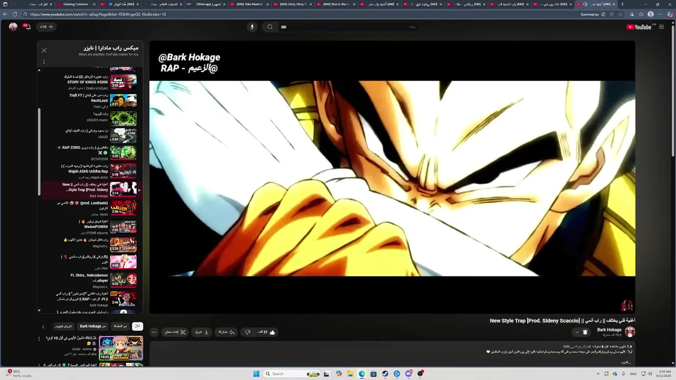Switch to the Hala Madrid browser tab
Screen dimensions: 676x380
[x=249, y=4]
